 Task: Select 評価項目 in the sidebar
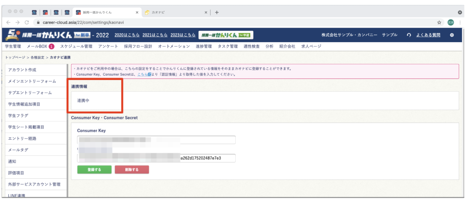(36, 173)
